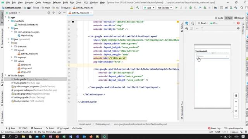This screenshot has width=248, height=139.
Task: Open Windows Start menu
Action: pyautogui.click(x=3, y=136)
